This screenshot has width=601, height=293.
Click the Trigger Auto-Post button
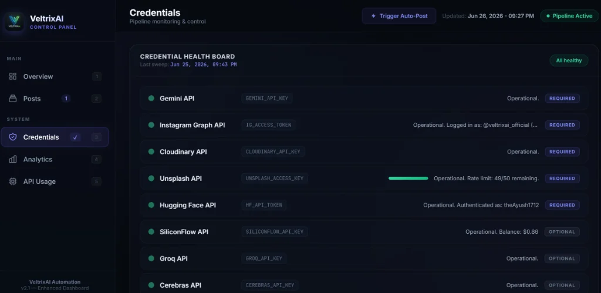(399, 16)
